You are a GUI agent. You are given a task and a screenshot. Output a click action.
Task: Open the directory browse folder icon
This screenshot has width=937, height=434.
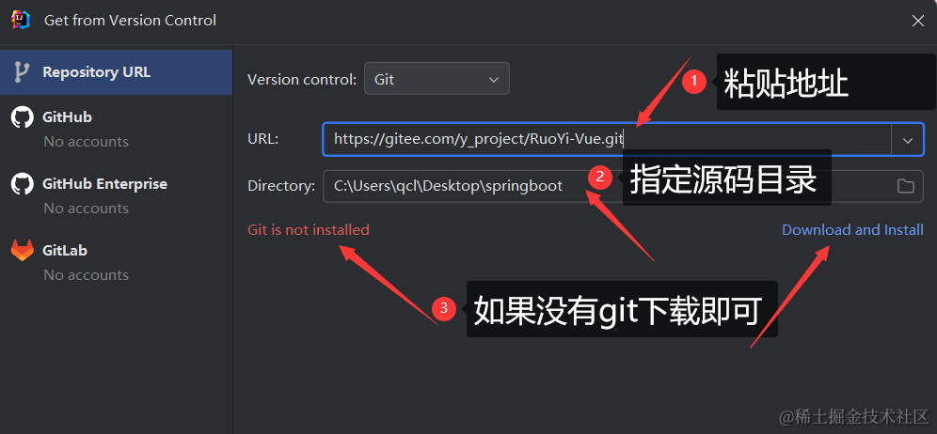click(x=905, y=186)
